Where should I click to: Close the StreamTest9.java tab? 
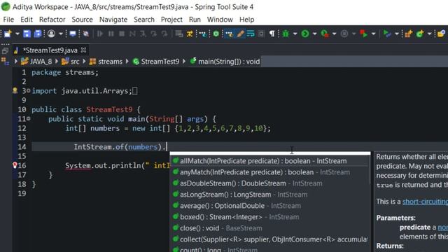[83, 50]
